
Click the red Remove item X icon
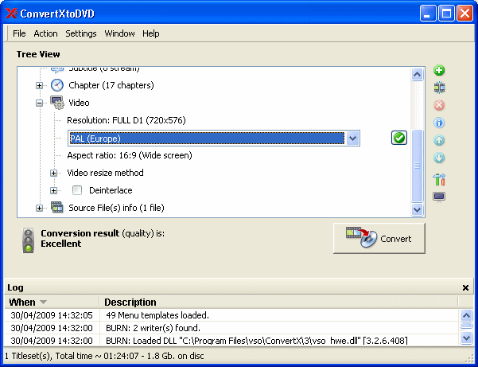tap(439, 105)
